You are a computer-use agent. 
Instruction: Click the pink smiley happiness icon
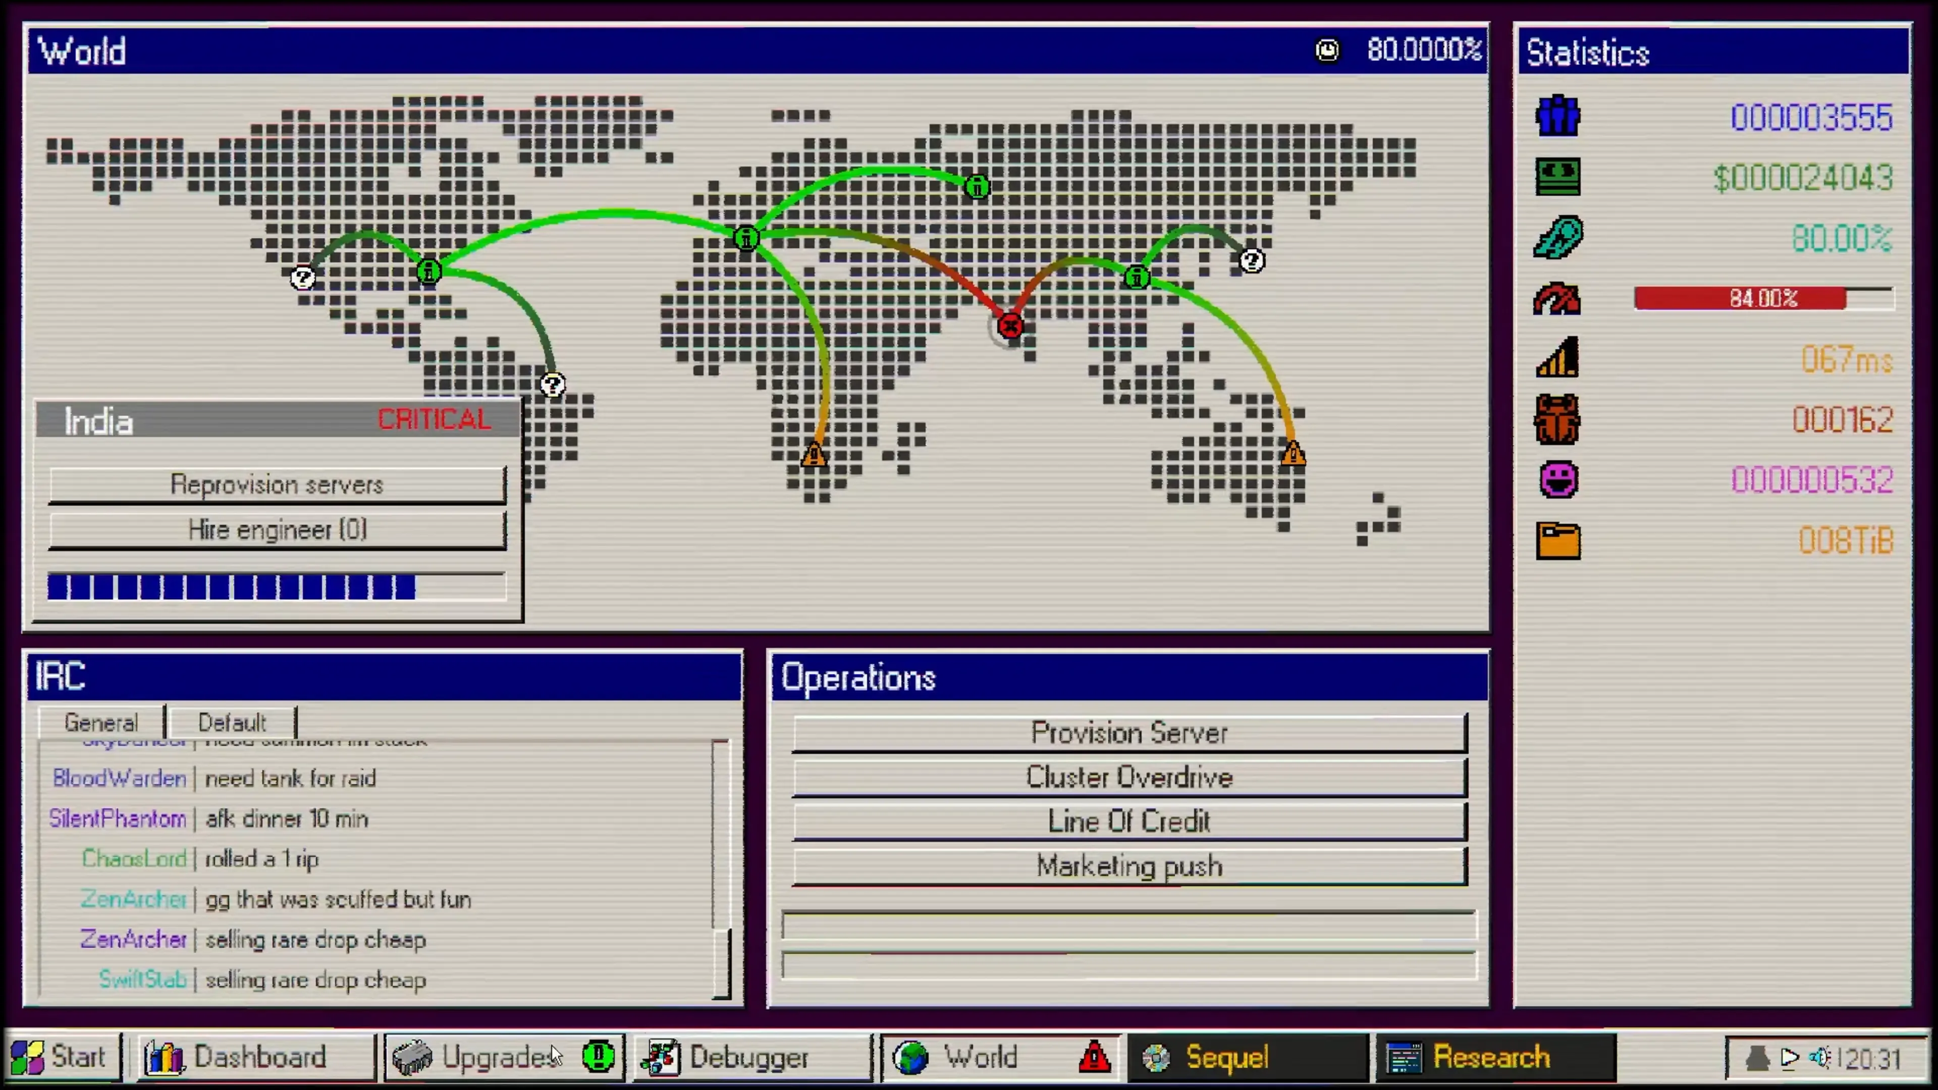click(x=1558, y=480)
